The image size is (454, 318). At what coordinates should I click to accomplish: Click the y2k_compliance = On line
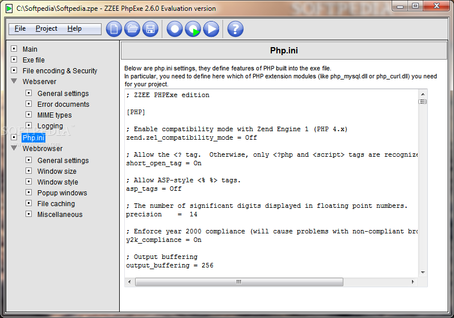pos(163,240)
